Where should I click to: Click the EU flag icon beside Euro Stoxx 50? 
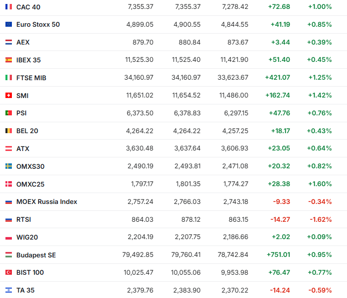[8, 24]
